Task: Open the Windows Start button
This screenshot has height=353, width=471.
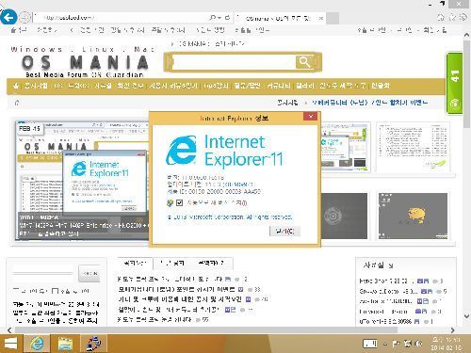Action: coord(9,344)
